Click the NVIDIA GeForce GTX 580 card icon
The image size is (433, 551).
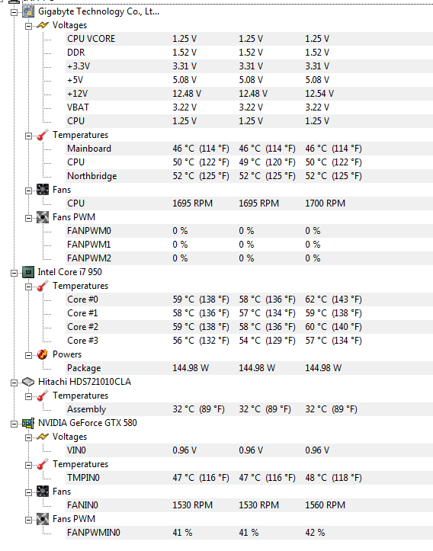(x=28, y=423)
